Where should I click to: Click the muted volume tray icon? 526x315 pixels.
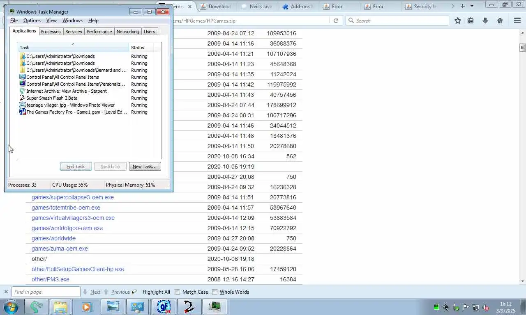point(486,307)
